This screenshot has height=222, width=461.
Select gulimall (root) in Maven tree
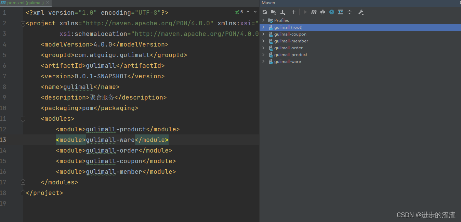coord(288,27)
